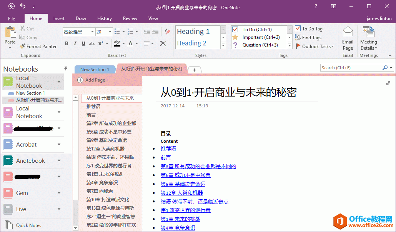
Task: Open the New Section 1 tab
Action: 95,70
